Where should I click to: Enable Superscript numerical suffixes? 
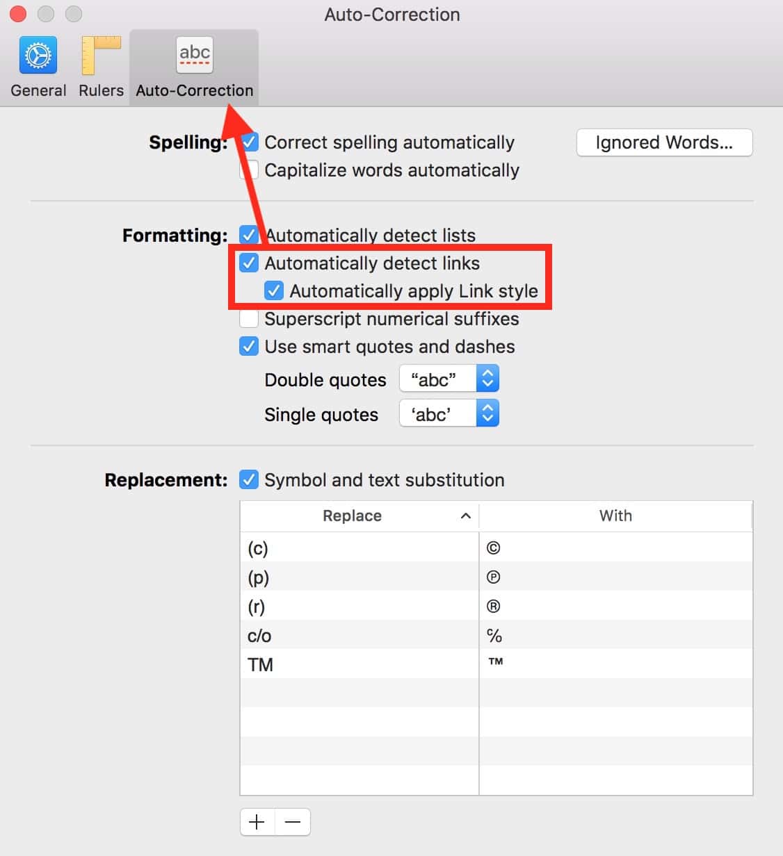(249, 319)
